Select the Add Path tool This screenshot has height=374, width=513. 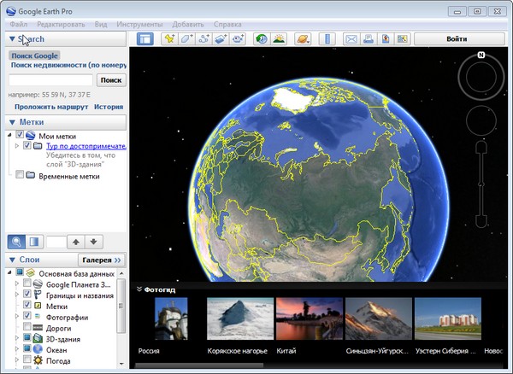click(x=203, y=39)
